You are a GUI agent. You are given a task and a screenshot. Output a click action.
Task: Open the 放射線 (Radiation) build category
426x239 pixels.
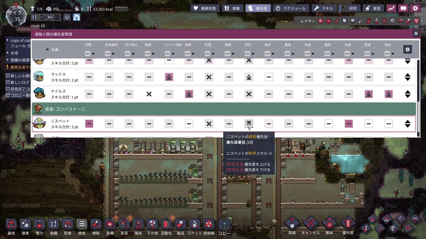208,225
